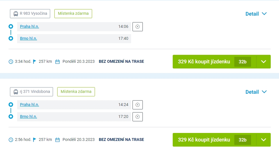Screen dimensions: 279x150
Task: Buy 329 Kč ticket for 14:06 train
Action: (204, 62)
